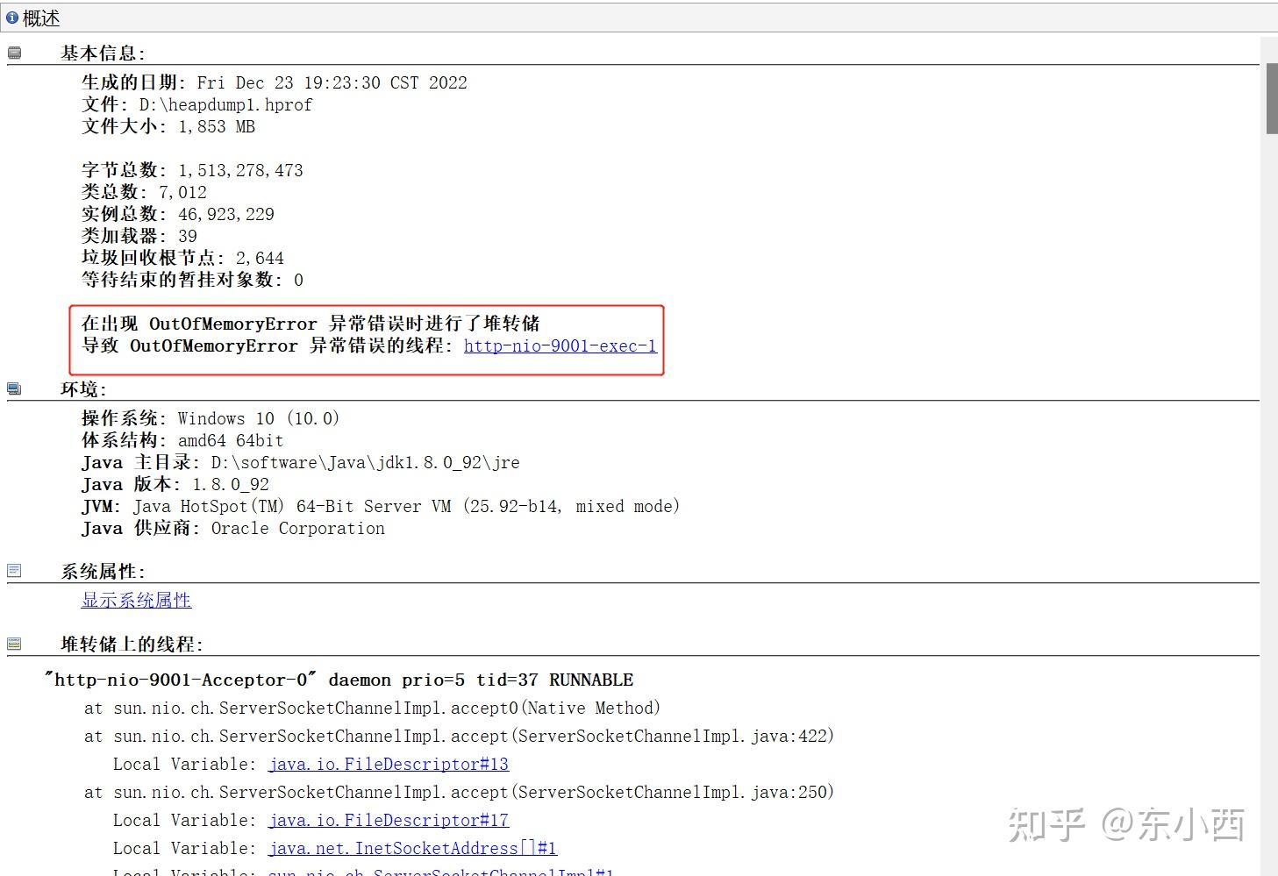Click the 环境 section heading
The width and height of the screenshot is (1278, 876).
(x=83, y=389)
